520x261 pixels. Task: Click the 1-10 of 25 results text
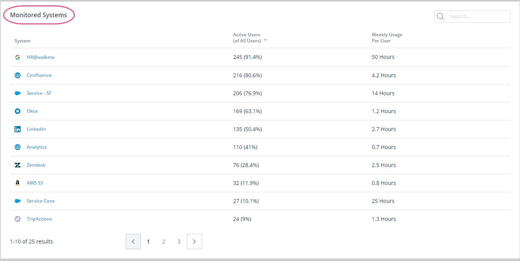(x=31, y=242)
